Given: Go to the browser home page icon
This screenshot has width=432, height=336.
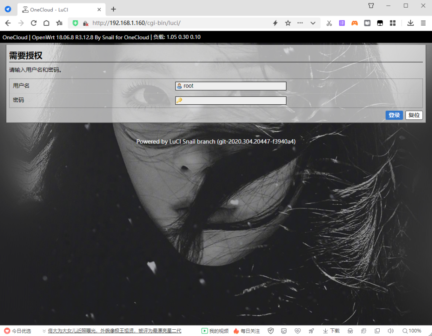Looking at the screenshot, I should pos(46,23).
